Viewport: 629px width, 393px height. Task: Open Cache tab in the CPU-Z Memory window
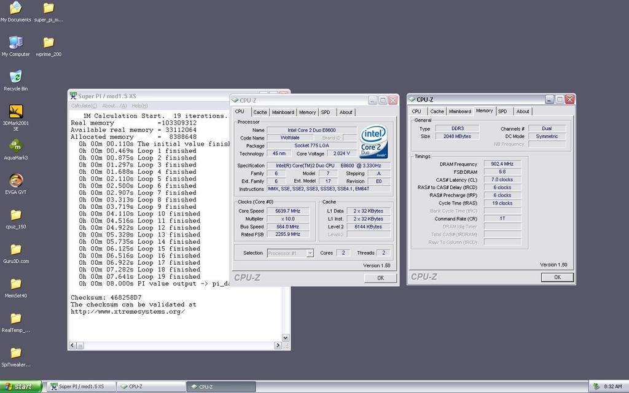point(437,112)
